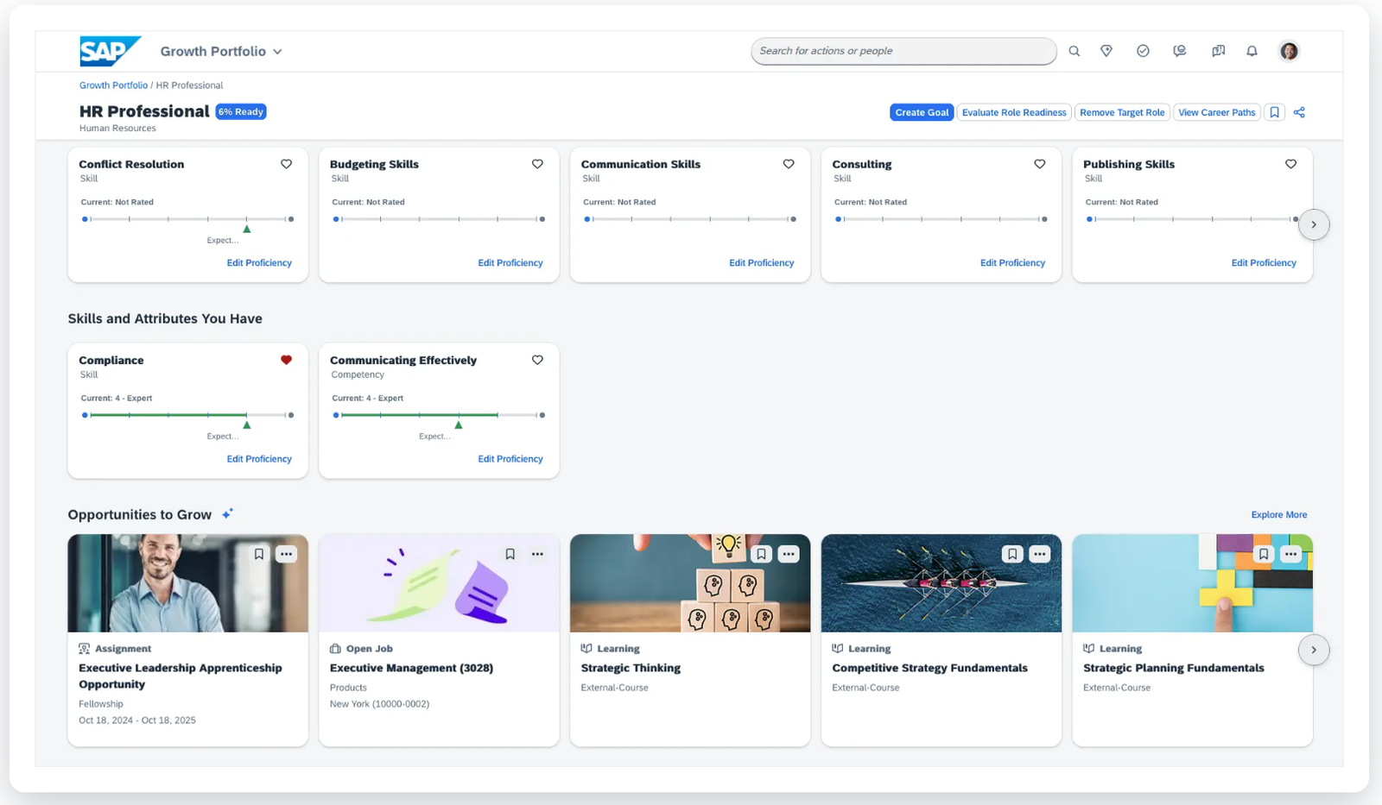Open more options on Strategic Thinking card
Screen dimensions: 1382x805
pos(788,554)
